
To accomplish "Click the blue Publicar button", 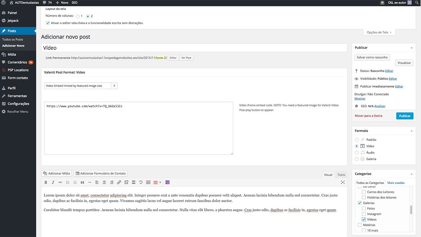I will coord(404,116).
